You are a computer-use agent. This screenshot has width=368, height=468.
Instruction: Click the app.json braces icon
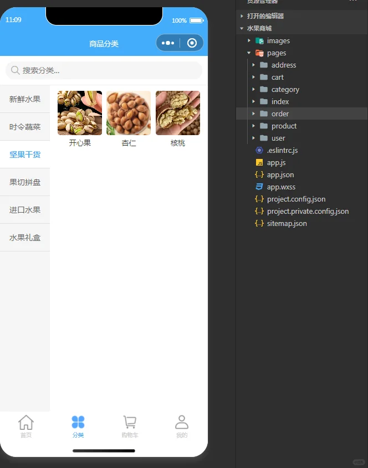coord(259,174)
